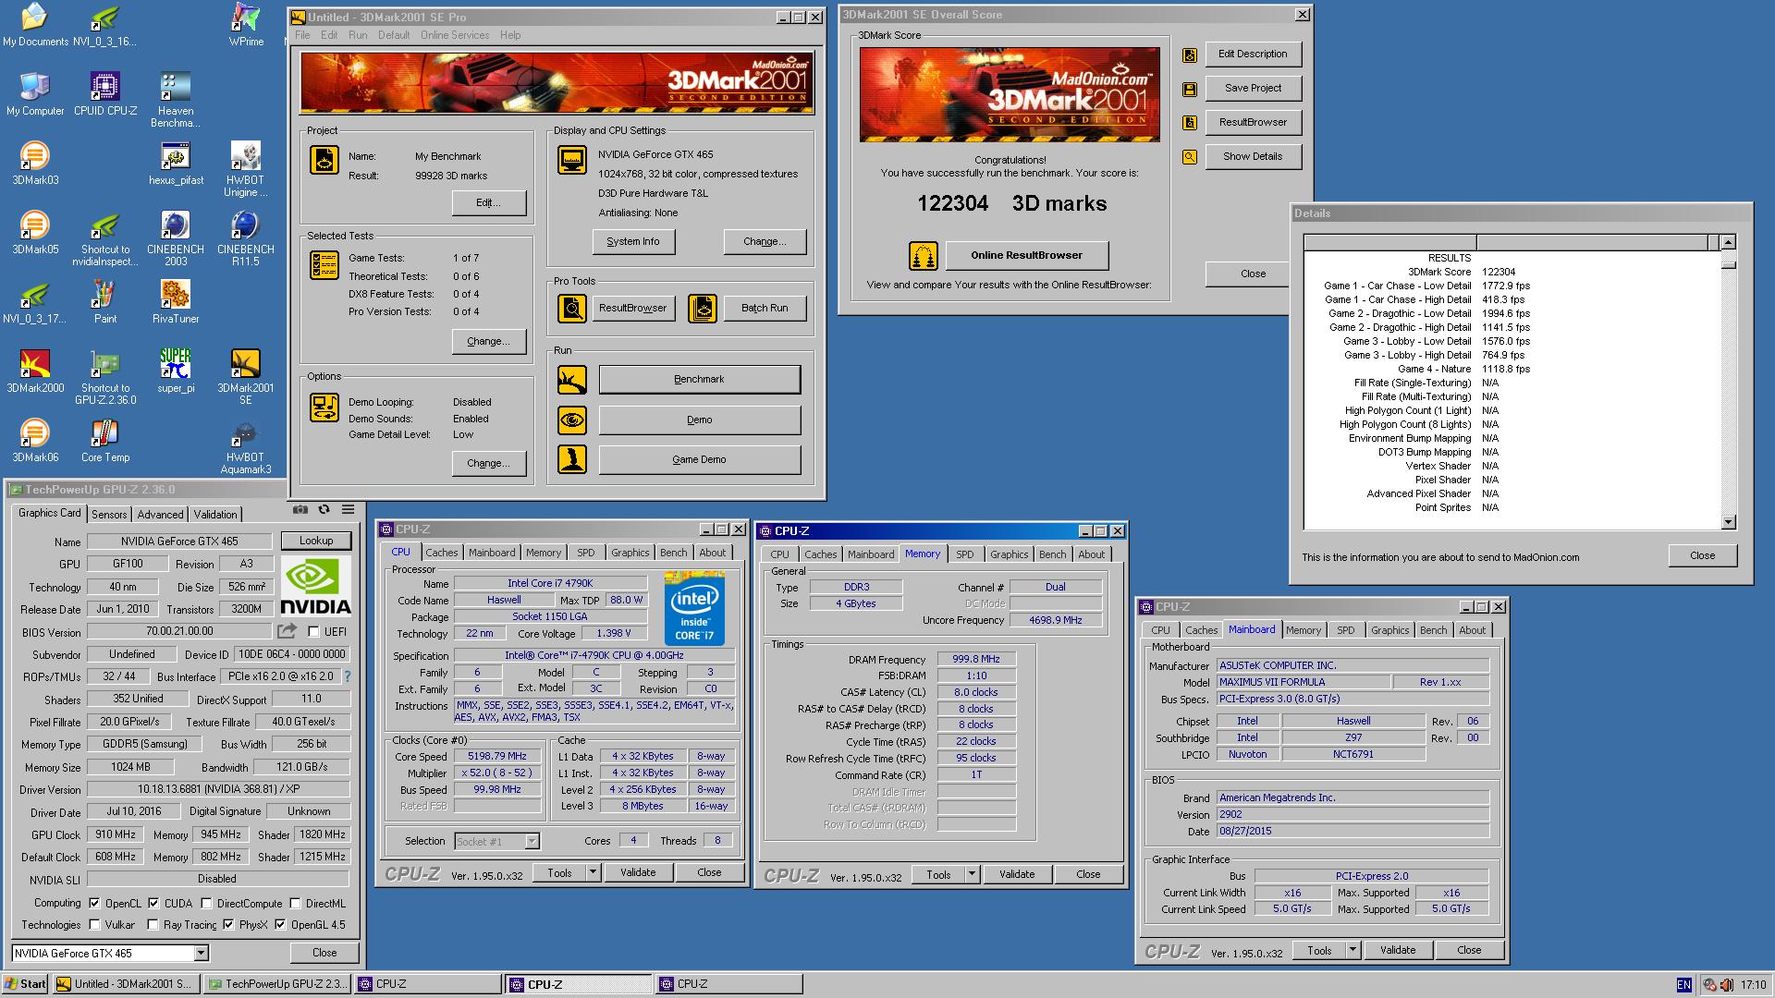The image size is (1775, 998).
Task: Click the Game Demo joystick icon
Action: point(572,459)
